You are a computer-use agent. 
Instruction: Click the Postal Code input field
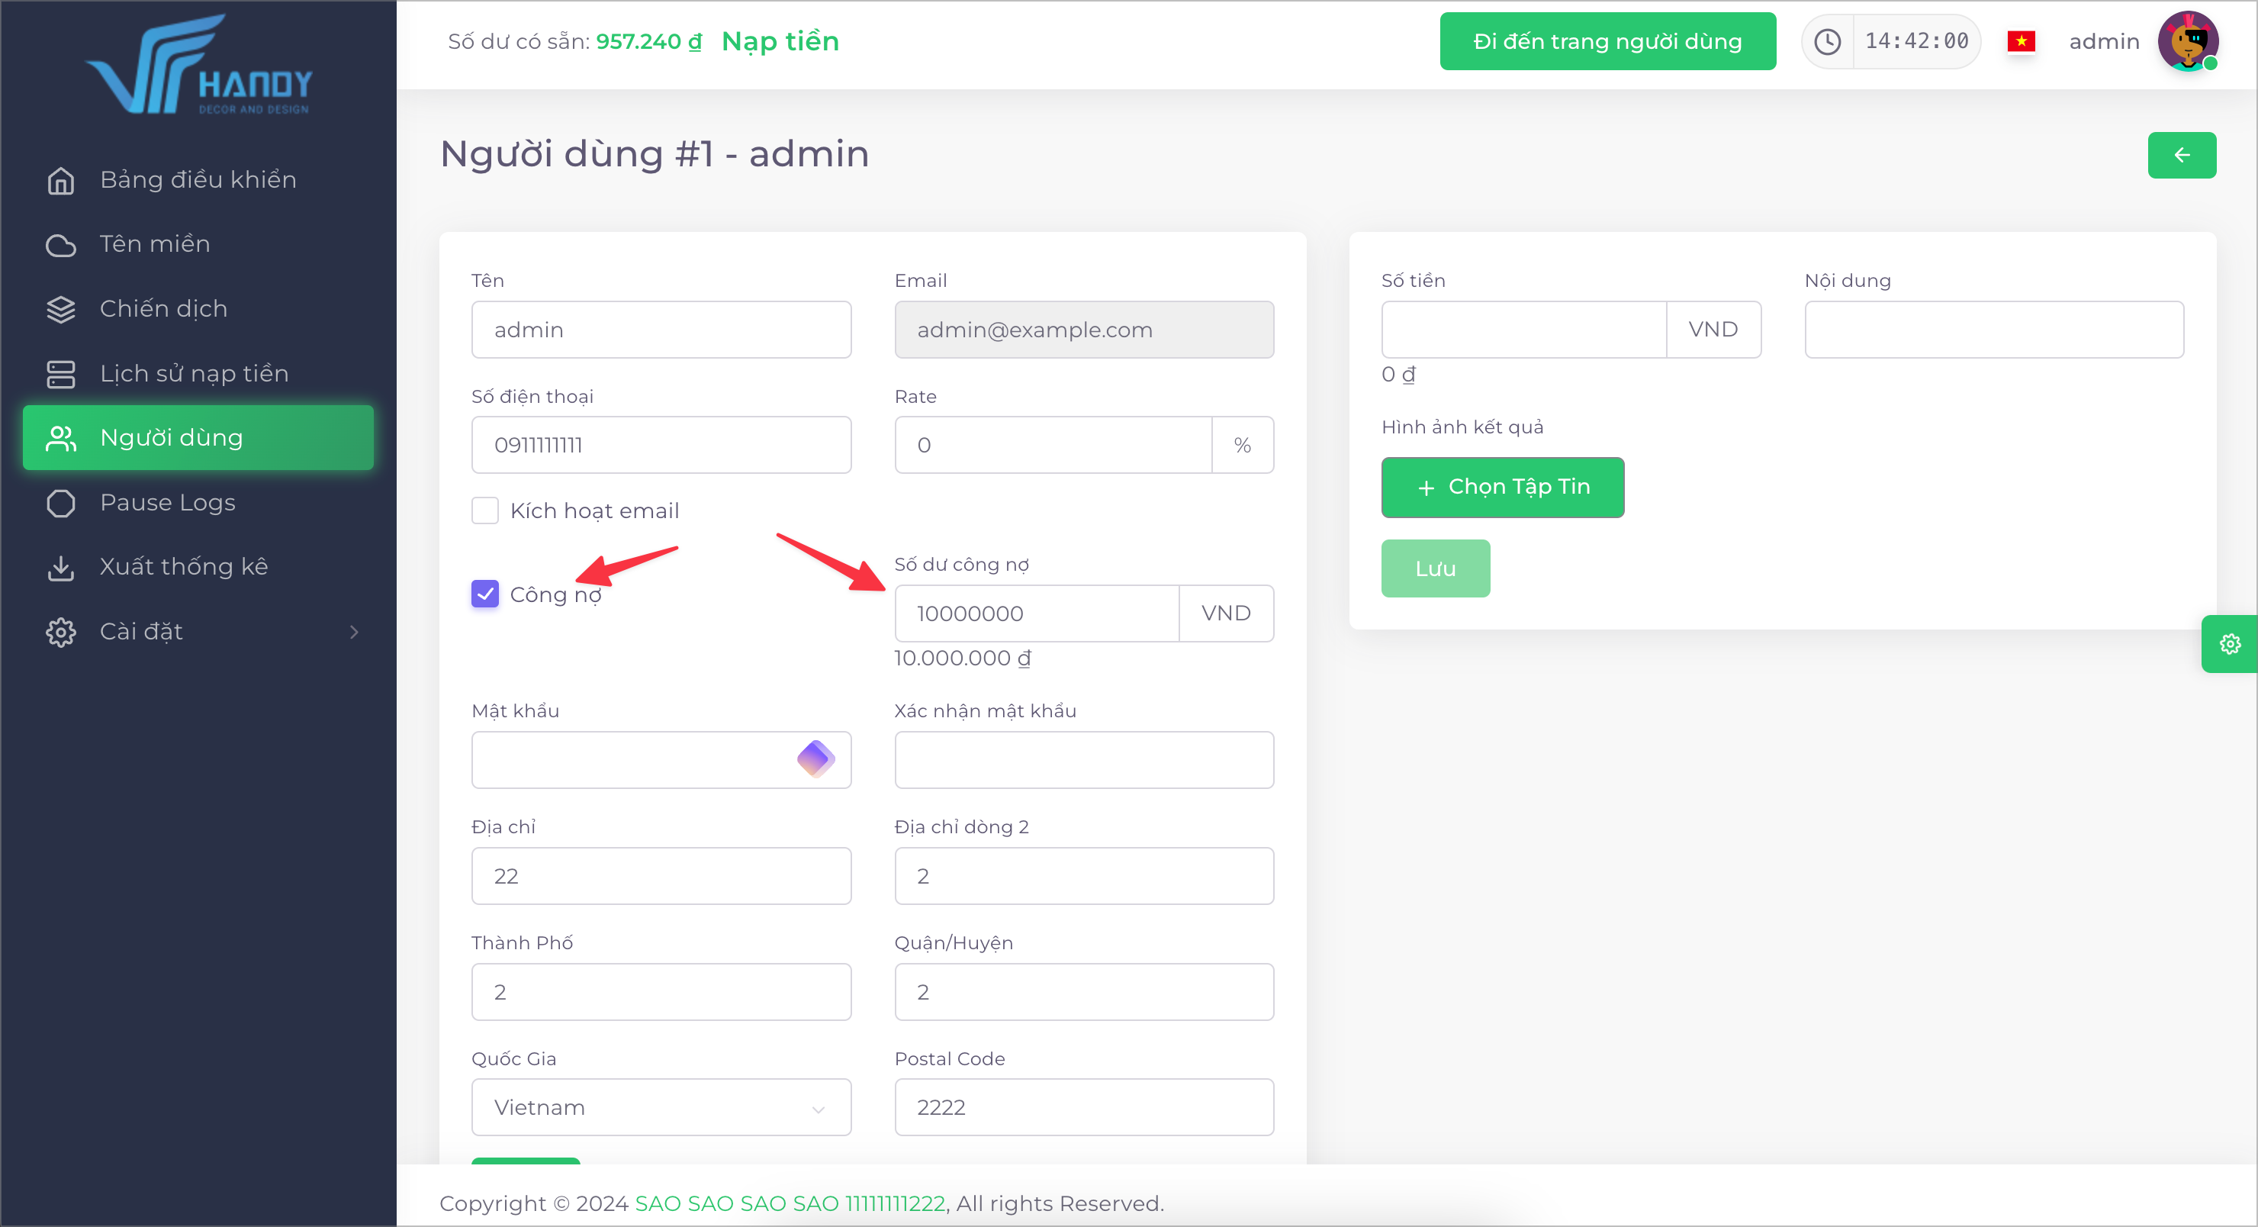[x=1083, y=1107]
